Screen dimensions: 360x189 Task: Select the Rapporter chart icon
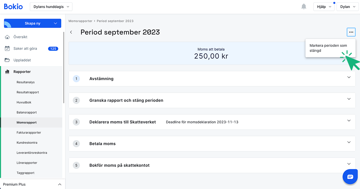[7, 71]
